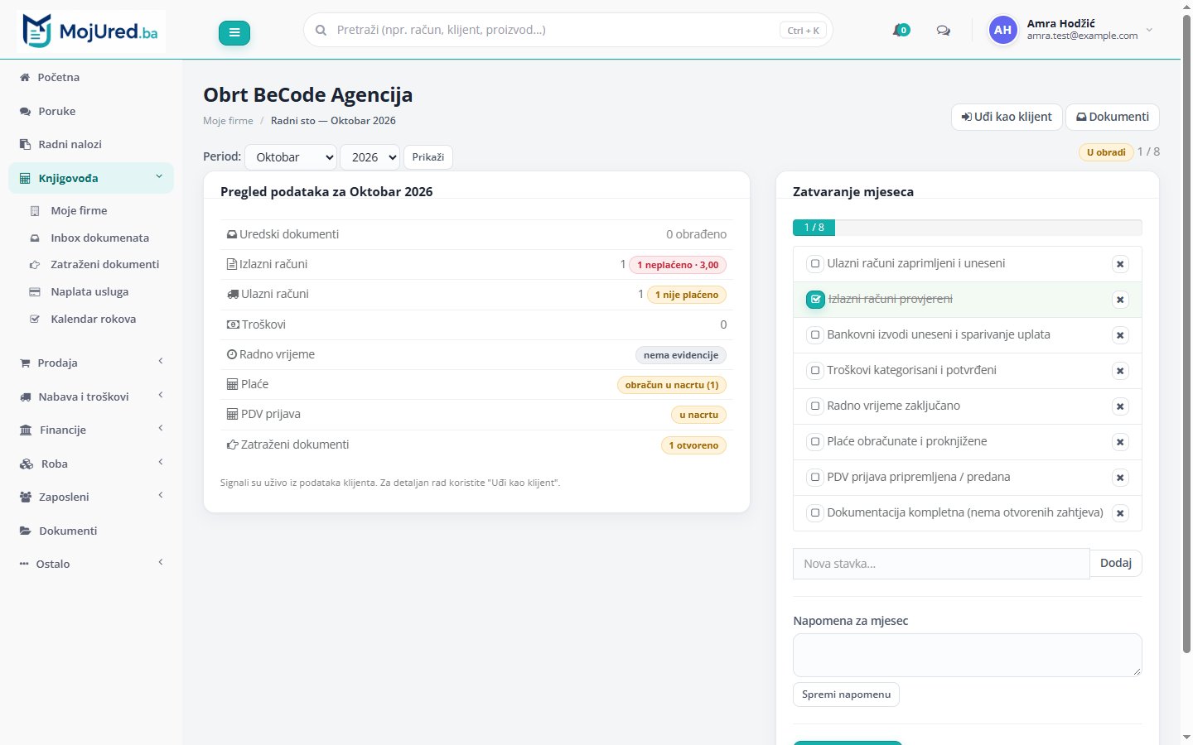Tick 'Radno vrijeme zaključano' checkbox
Viewport: 1193px width, 745px height.
point(815,406)
